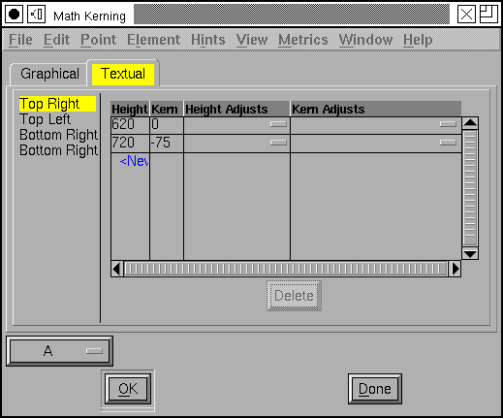The width and height of the screenshot is (503, 418).
Task: Click the horizontal scrollbar thumb
Action: [286, 269]
